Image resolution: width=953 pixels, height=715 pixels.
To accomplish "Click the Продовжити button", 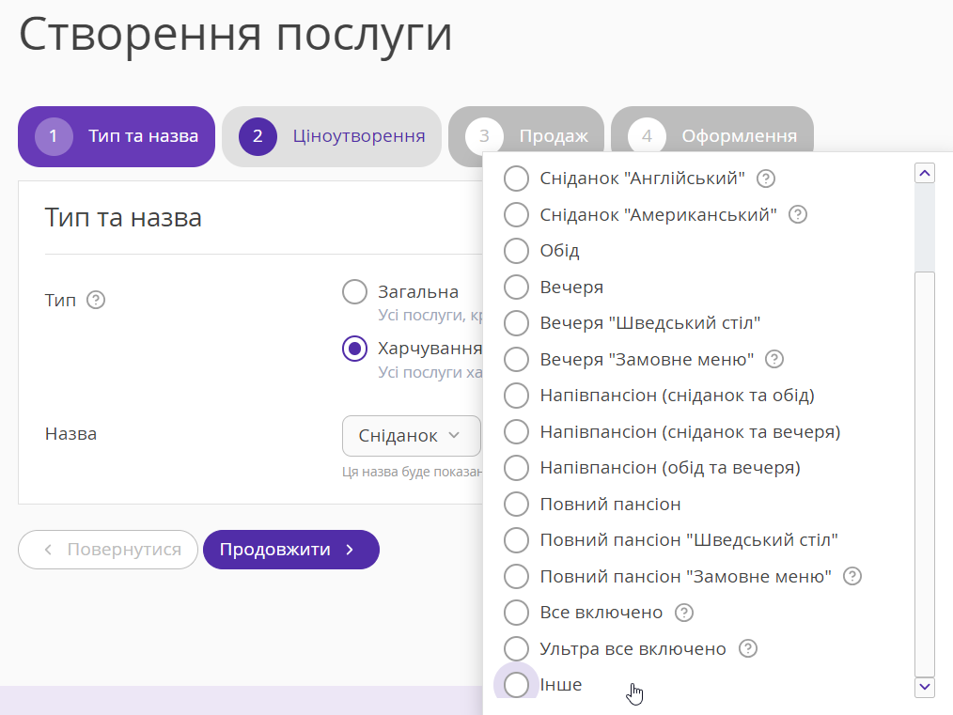I will [291, 550].
